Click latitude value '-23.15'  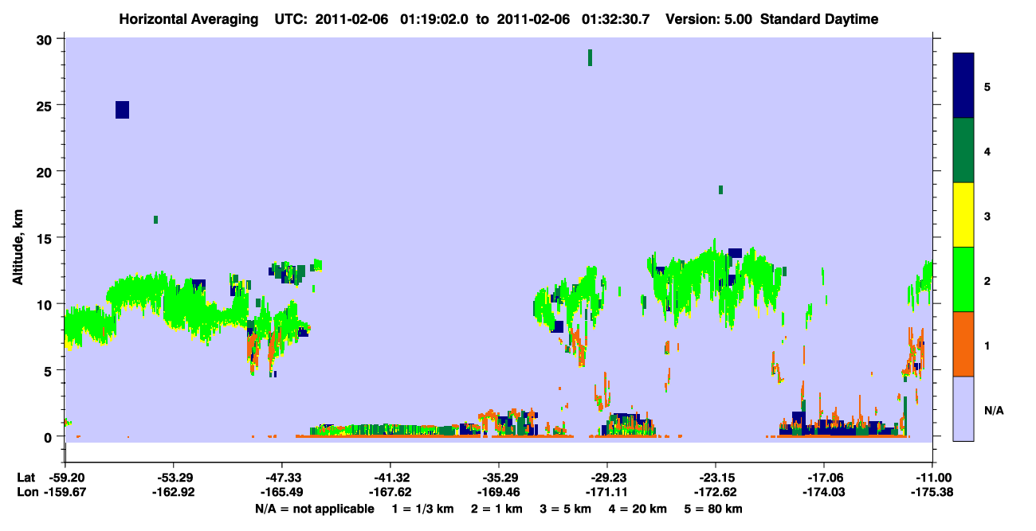coord(715,478)
